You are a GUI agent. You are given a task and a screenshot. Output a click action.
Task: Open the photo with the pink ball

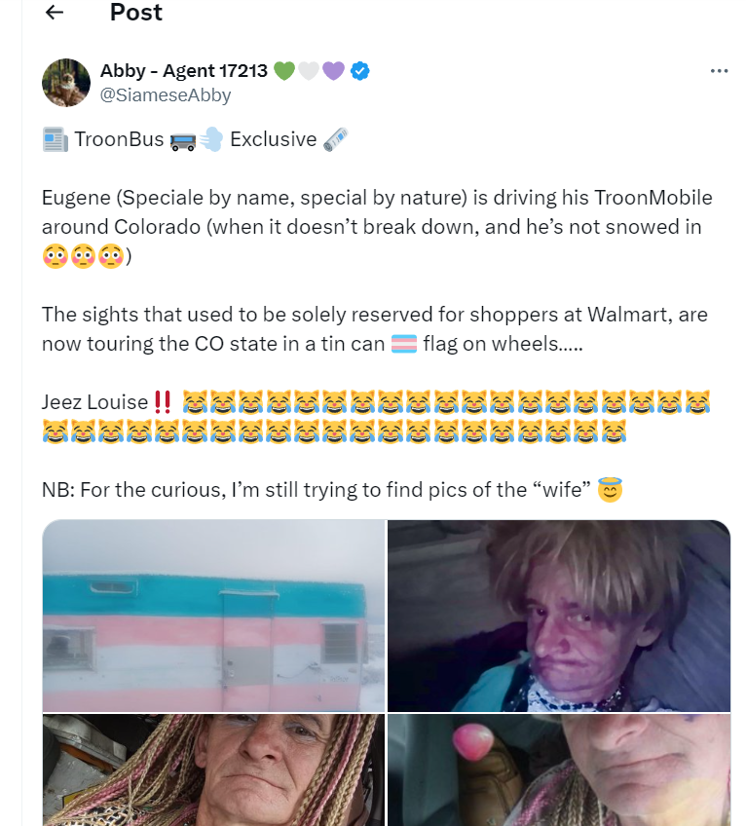(x=559, y=770)
